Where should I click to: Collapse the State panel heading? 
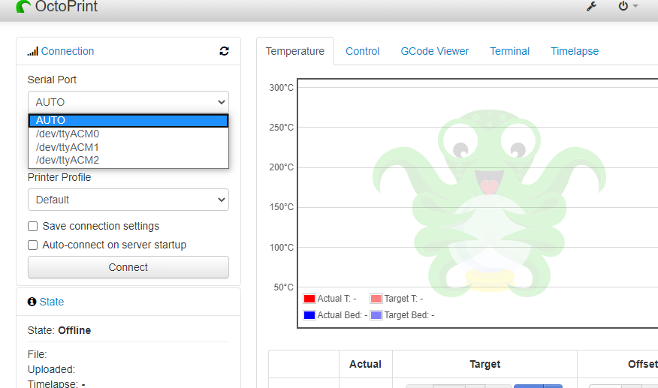pyautogui.click(x=52, y=302)
